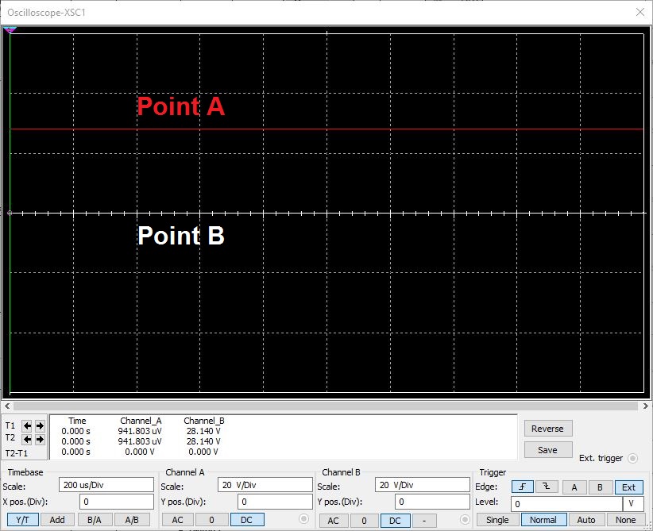653x531 pixels.
Task: Move cursor T1 right with arrow
Action: (x=40, y=425)
